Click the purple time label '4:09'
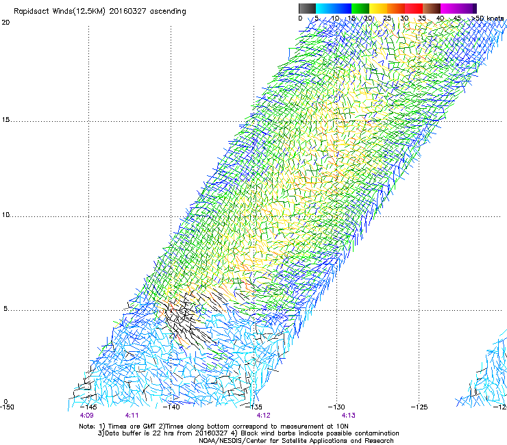507x445 pixels. click(86, 416)
